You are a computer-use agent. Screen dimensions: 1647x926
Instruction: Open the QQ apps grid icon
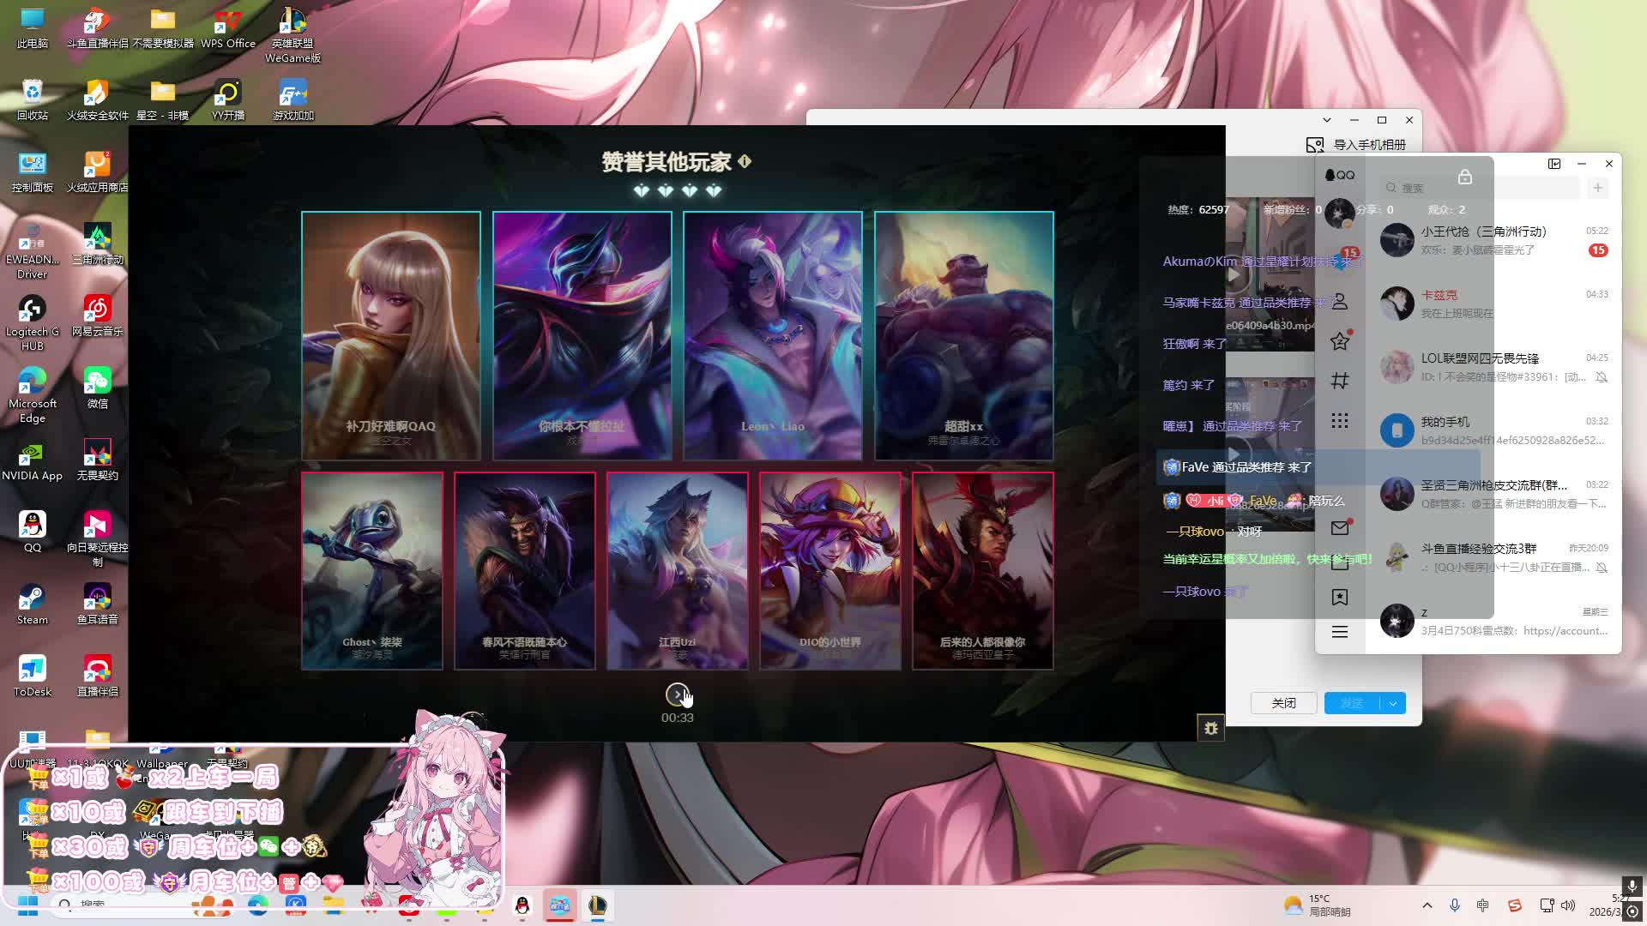tap(1340, 420)
